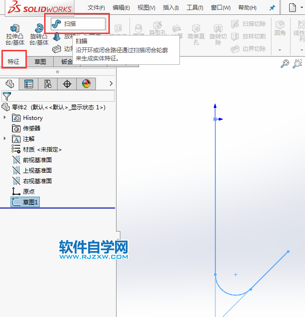Click the Fillet (圆角) tool
The width and height of the screenshot is (305, 317).
(280, 28)
